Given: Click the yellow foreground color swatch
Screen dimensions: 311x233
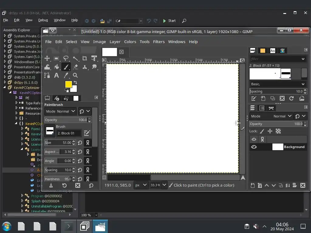Looking at the screenshot, I should (68, 84).
